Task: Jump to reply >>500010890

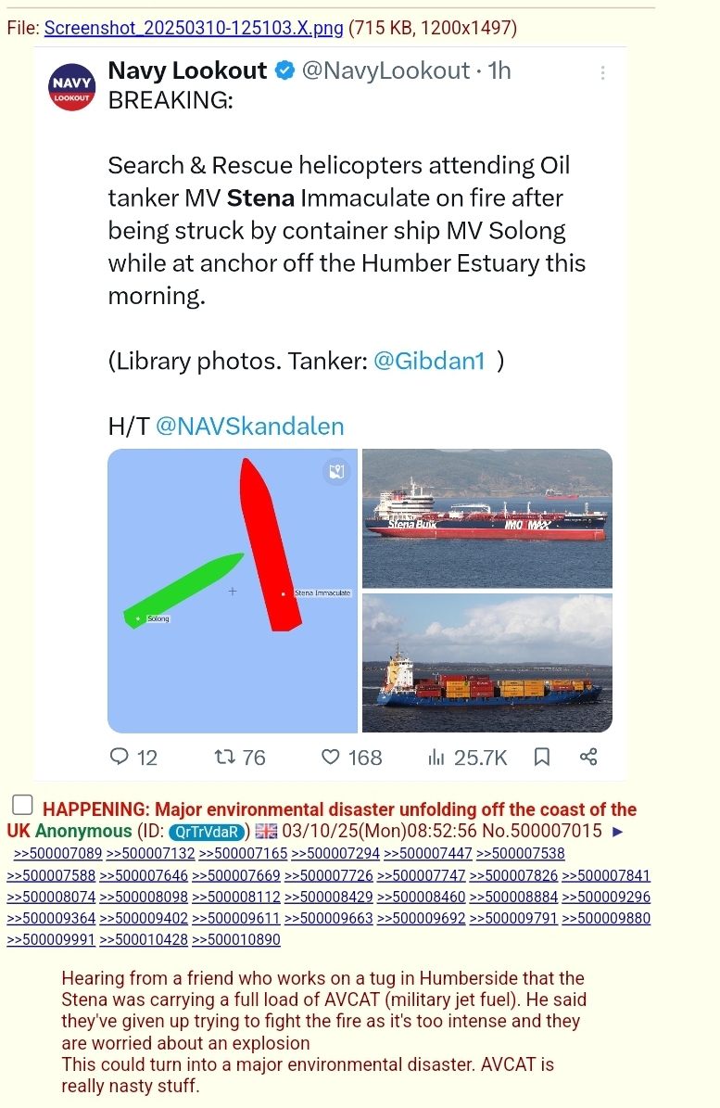Action: pyautogui.click(x=236, y=940)
